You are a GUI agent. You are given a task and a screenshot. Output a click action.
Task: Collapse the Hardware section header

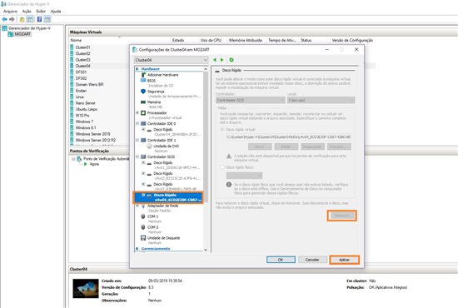click(137, 69)
